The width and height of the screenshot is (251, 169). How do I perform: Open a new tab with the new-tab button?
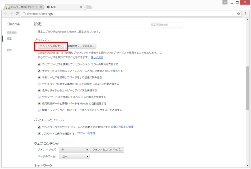pos(89,7)
